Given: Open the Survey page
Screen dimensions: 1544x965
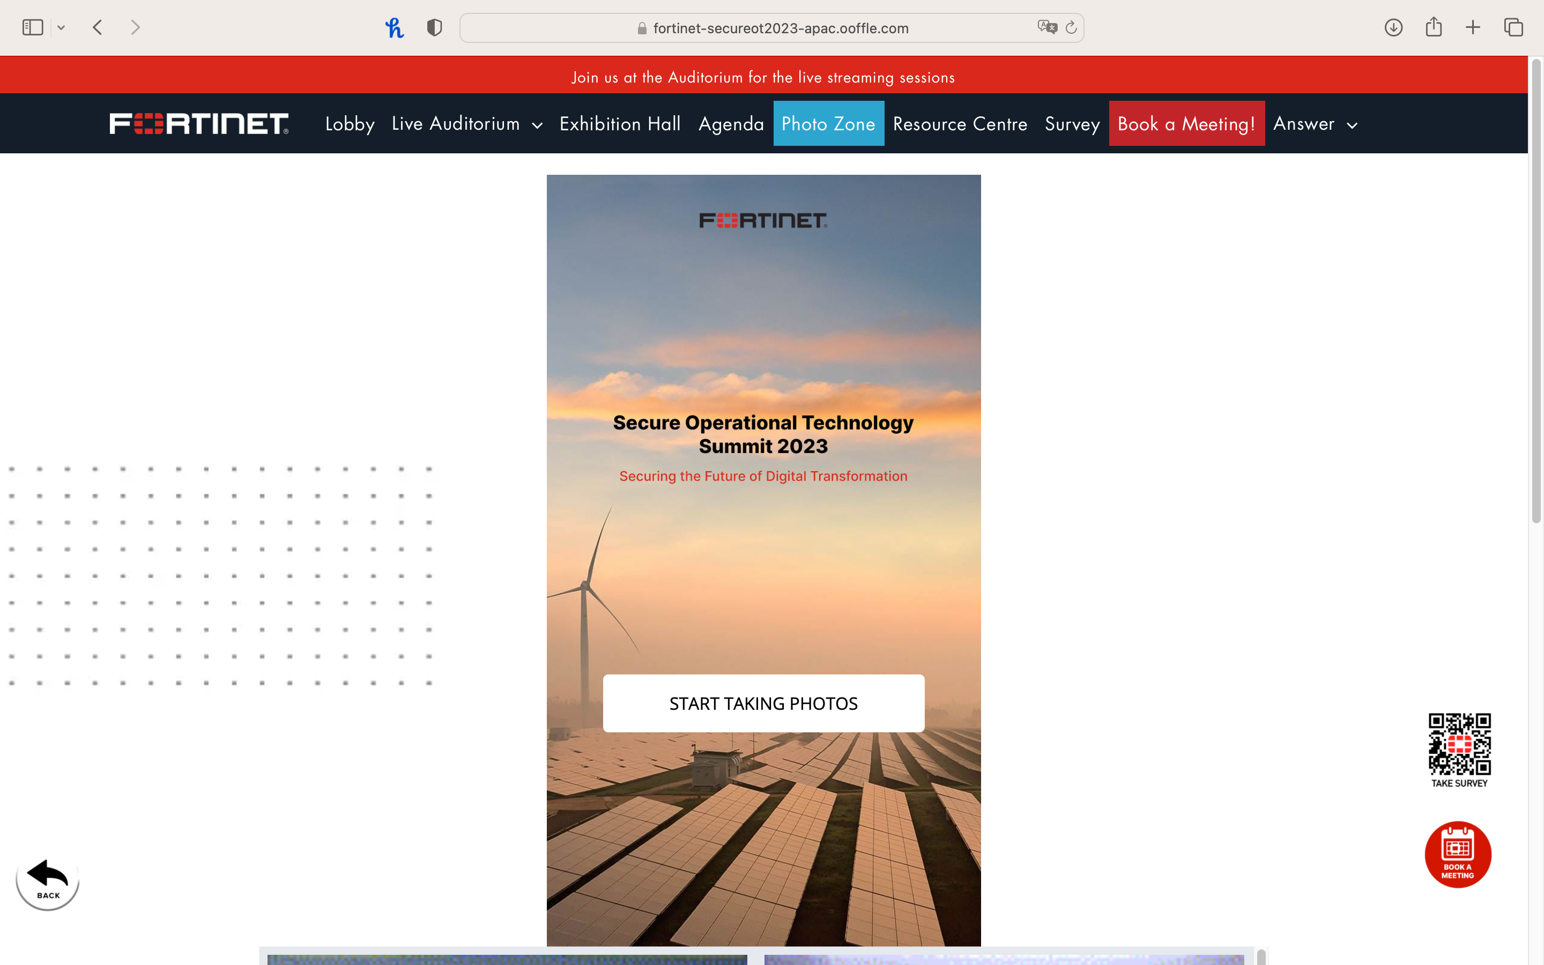Looking at the screenshot, I should point(1073,123).
